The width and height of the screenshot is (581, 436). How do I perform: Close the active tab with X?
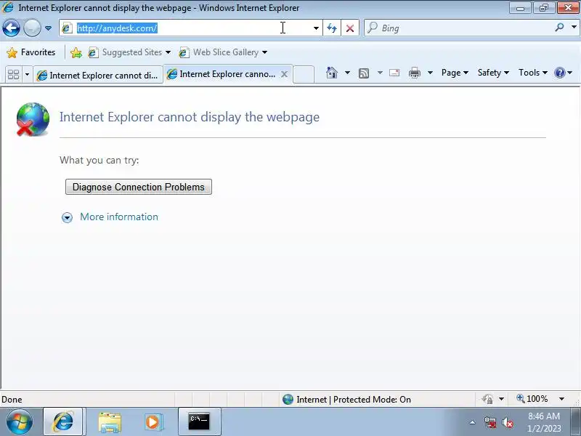point(284,74)
